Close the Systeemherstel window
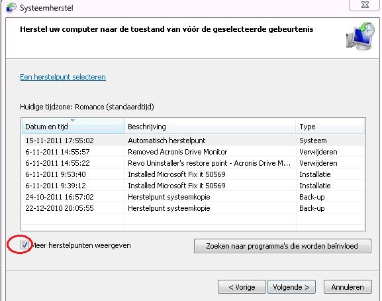 365,5
